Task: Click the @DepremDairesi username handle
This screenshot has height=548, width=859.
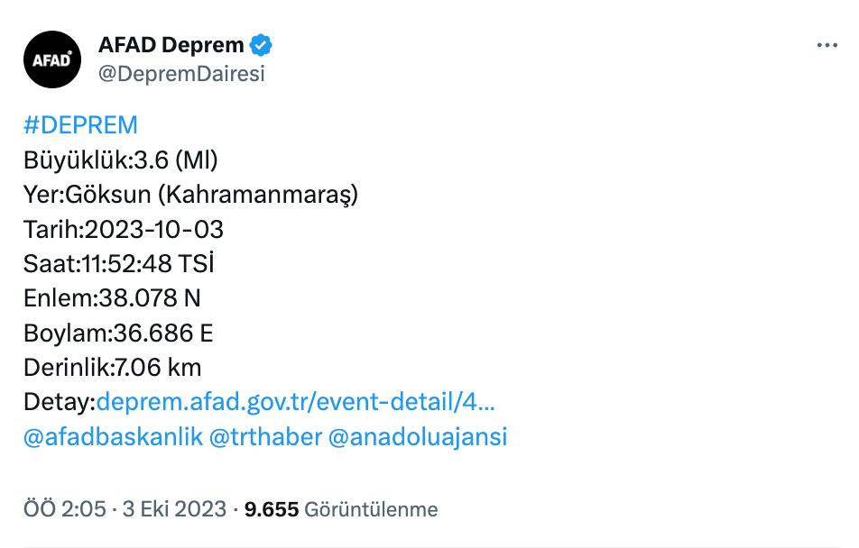Action: pos(182,75)
